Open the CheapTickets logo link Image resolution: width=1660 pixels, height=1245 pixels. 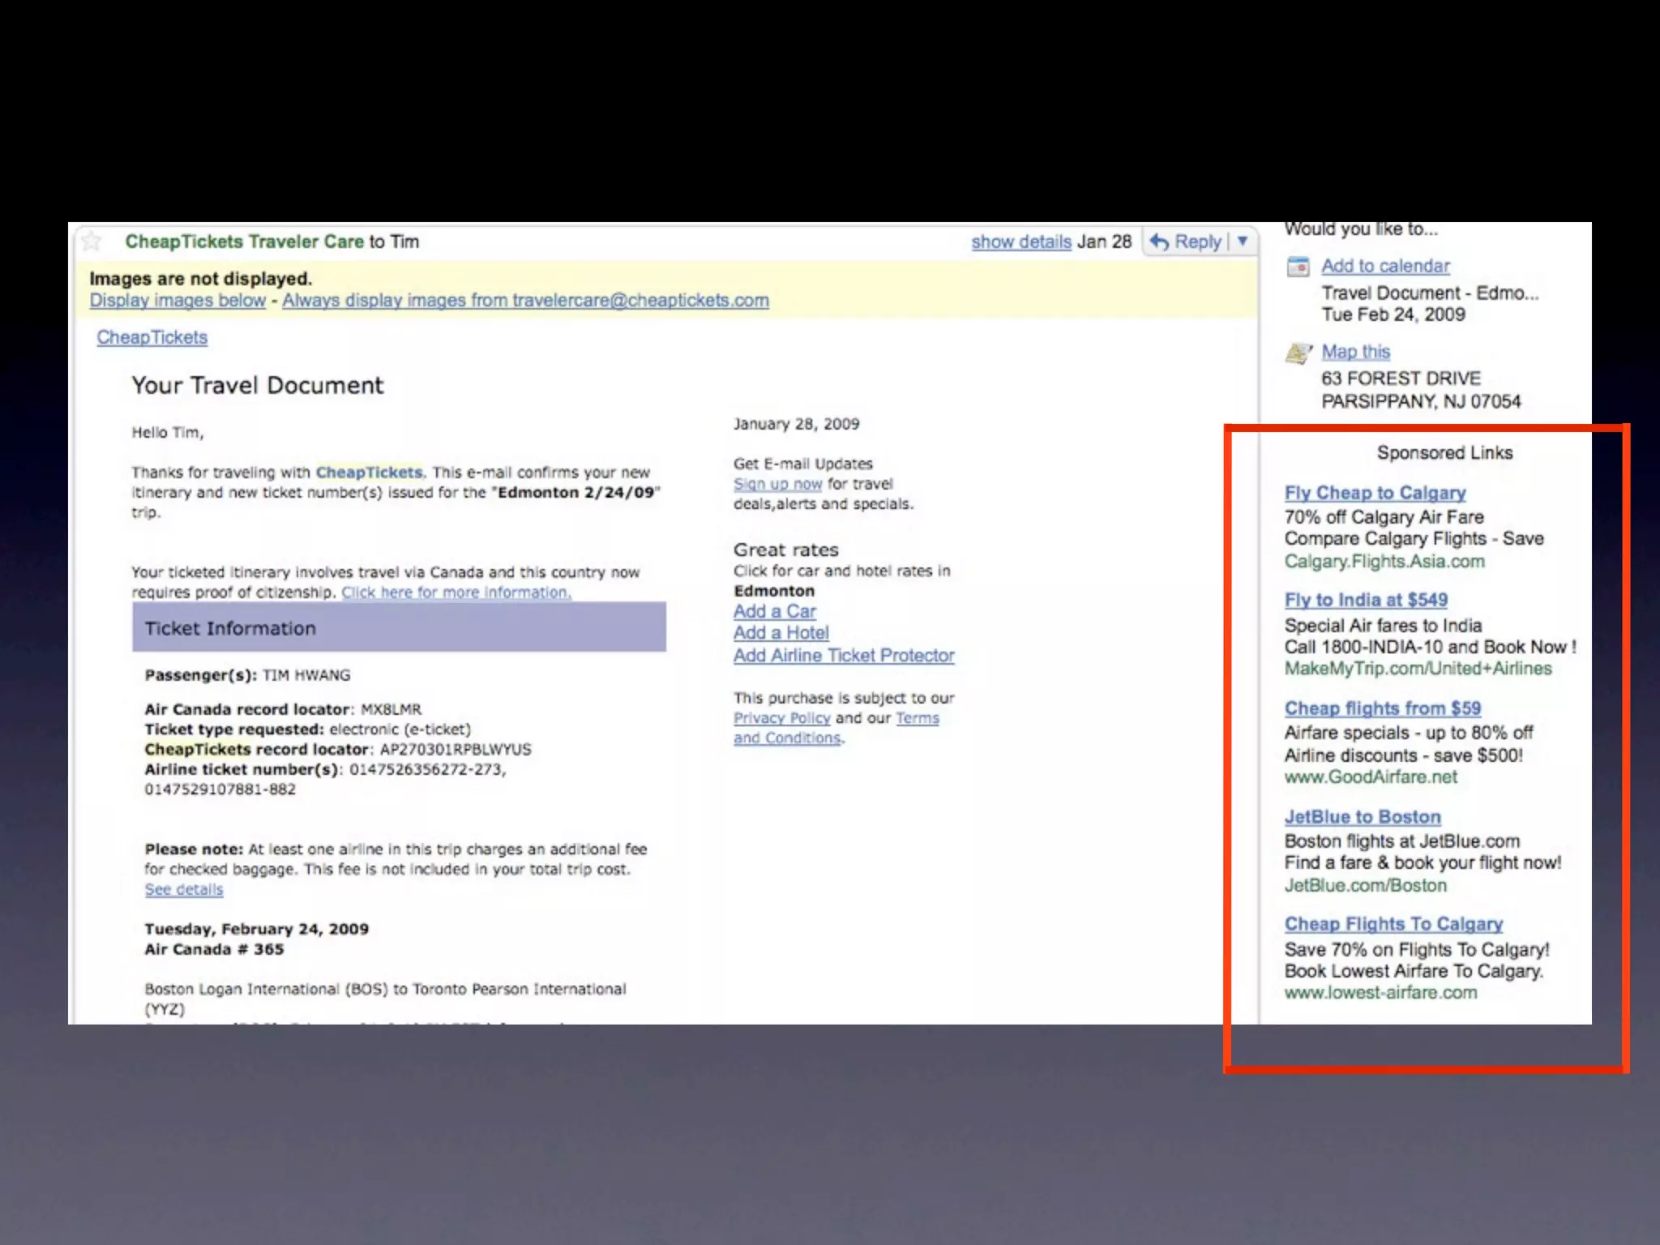click(152, 337)
